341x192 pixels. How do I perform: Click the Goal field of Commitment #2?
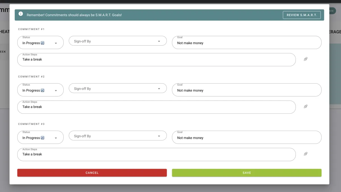click(247, 90)
